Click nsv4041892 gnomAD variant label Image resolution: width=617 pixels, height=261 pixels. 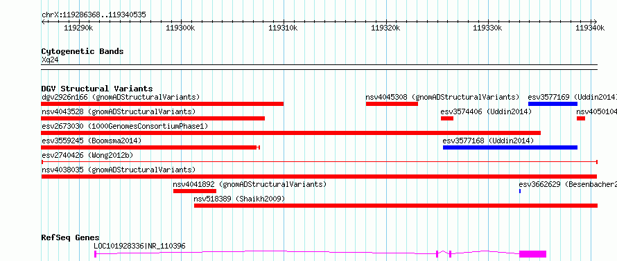click(250, 184)
